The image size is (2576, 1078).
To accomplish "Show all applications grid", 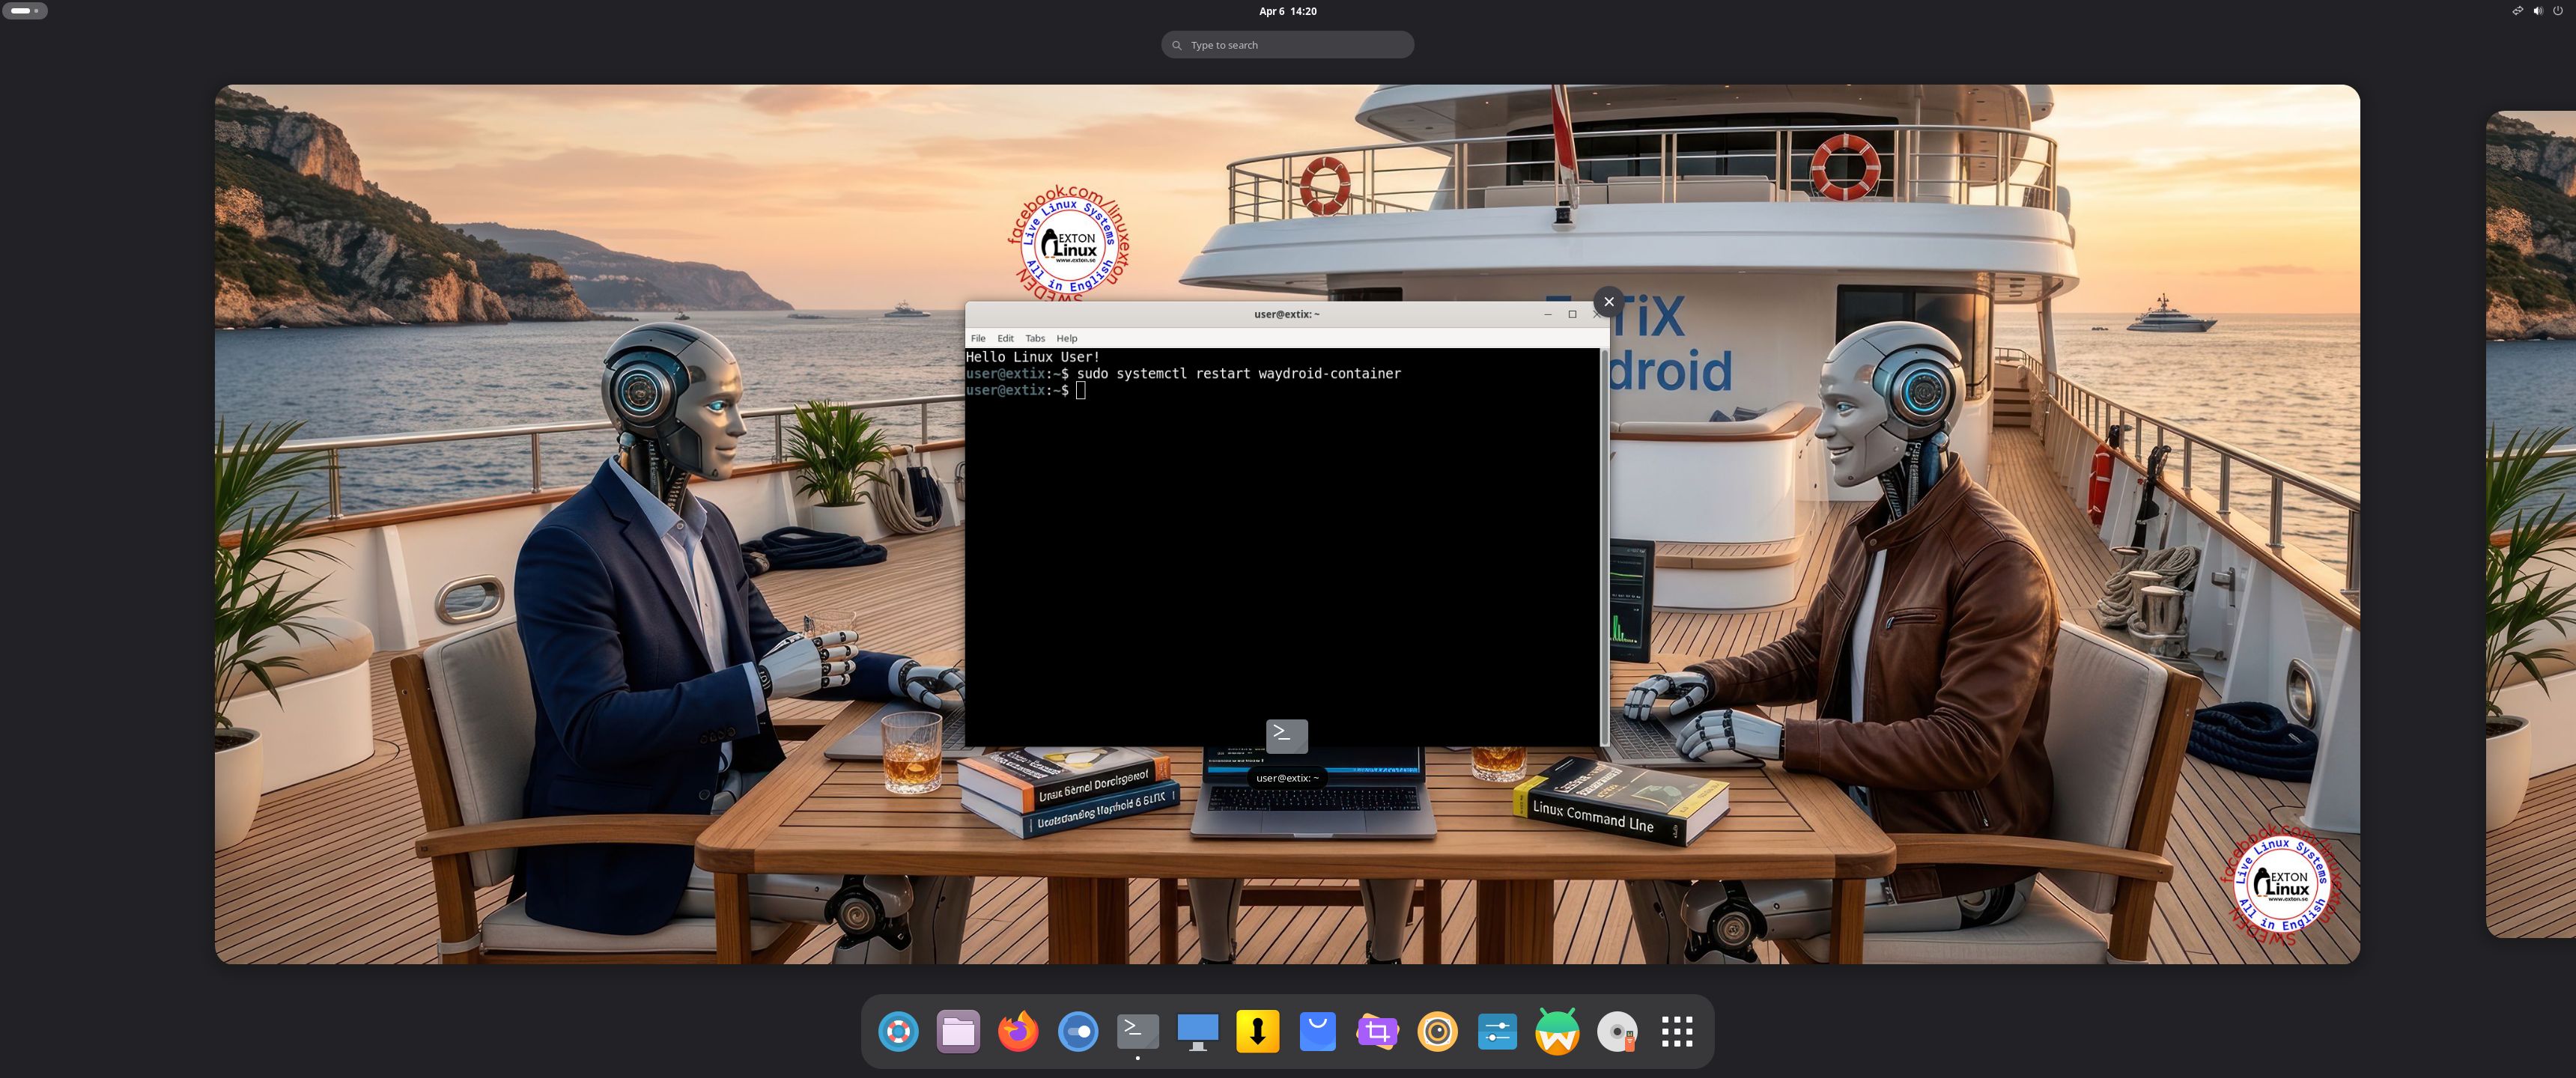I will point(1677,1031).
